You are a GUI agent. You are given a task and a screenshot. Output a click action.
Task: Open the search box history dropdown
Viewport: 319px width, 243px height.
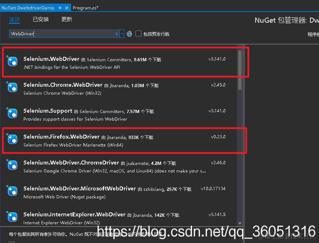[122, 34]
